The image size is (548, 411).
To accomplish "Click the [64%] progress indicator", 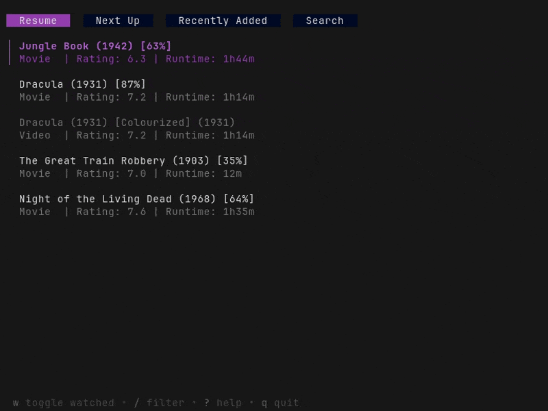I will pyautogui.click(x=238, y=199).
